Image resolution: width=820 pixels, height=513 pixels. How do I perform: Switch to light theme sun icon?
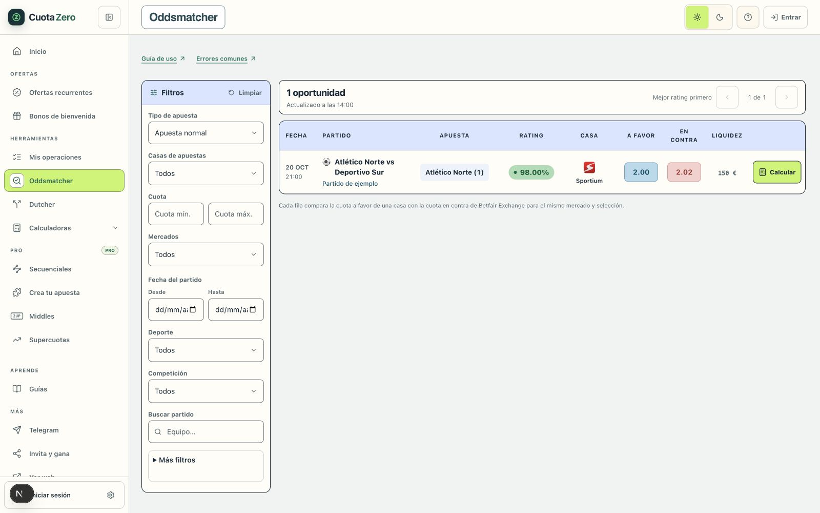click(x=697, y=17)
